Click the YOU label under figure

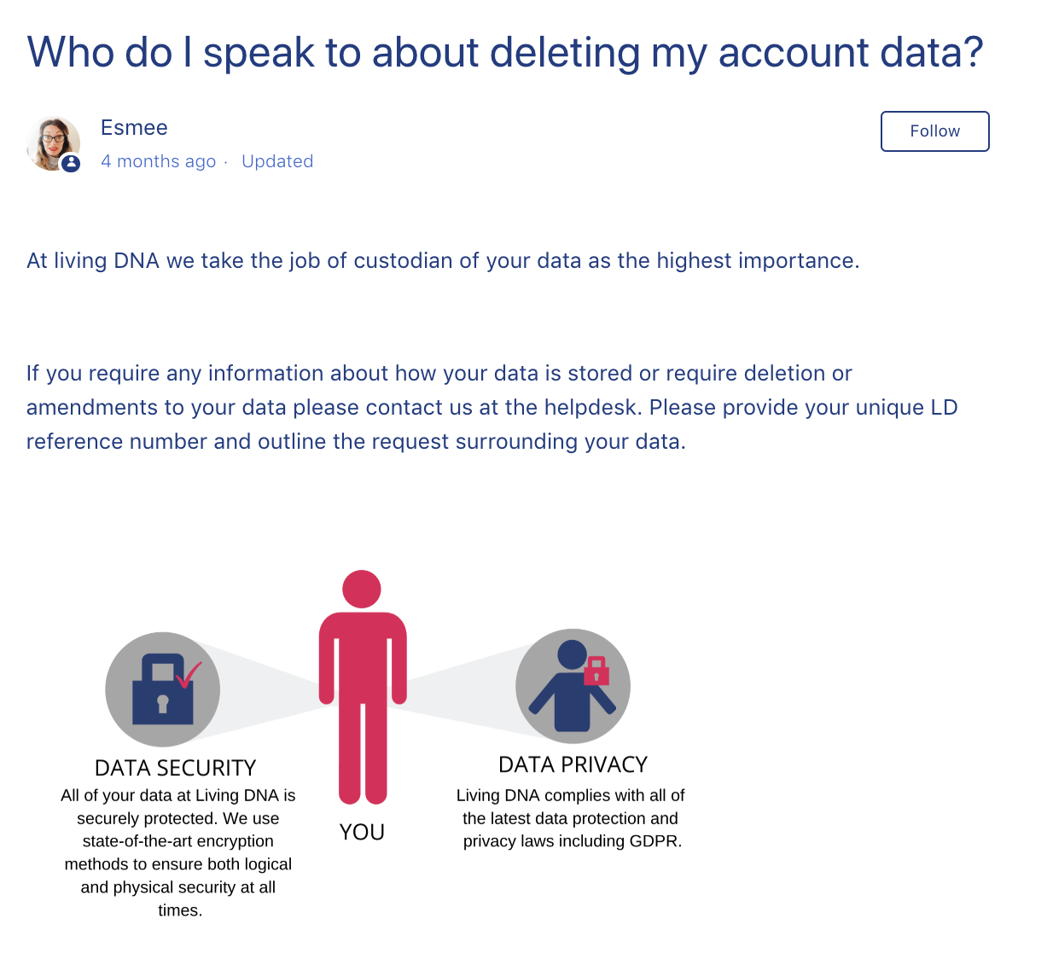click(362, 832)
